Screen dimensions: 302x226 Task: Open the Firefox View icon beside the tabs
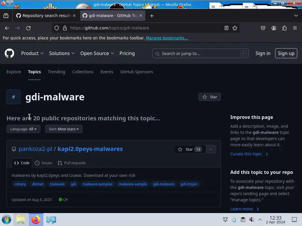coord(6,16)
